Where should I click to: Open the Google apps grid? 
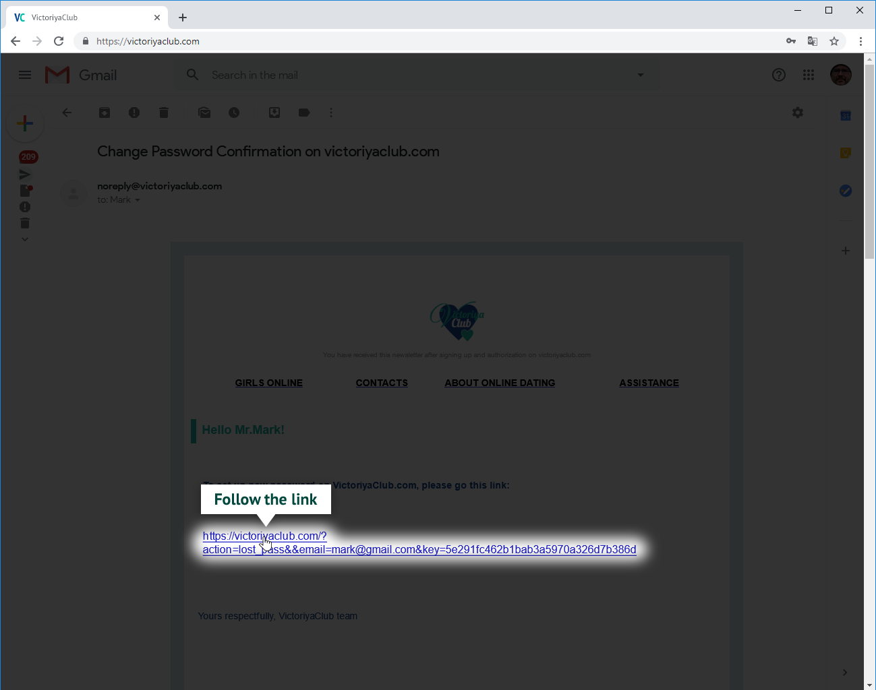809,75
